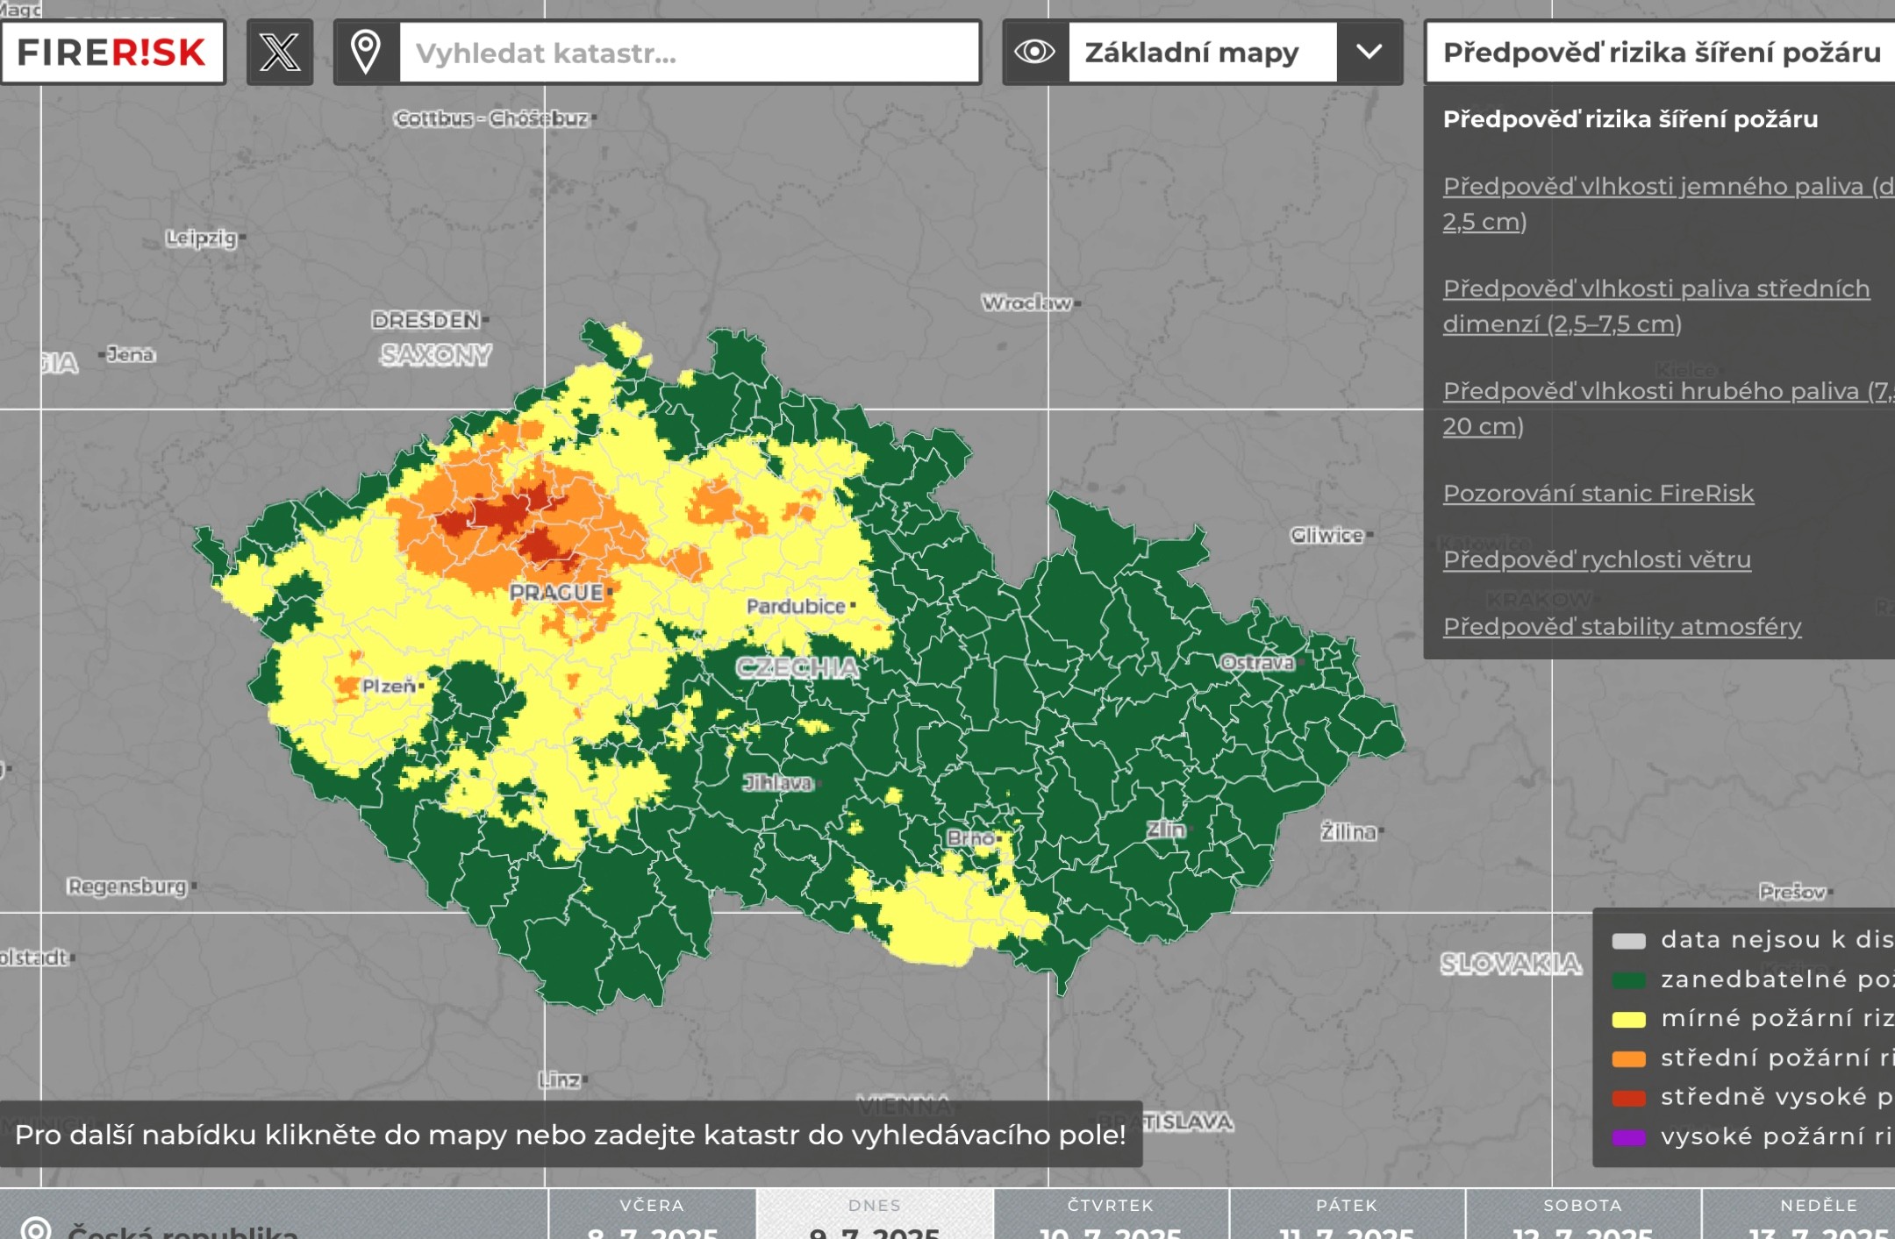The image size is (1895, 1239).
Task: Click the FIRERISK logo
Action: click(x=112, y=53)
